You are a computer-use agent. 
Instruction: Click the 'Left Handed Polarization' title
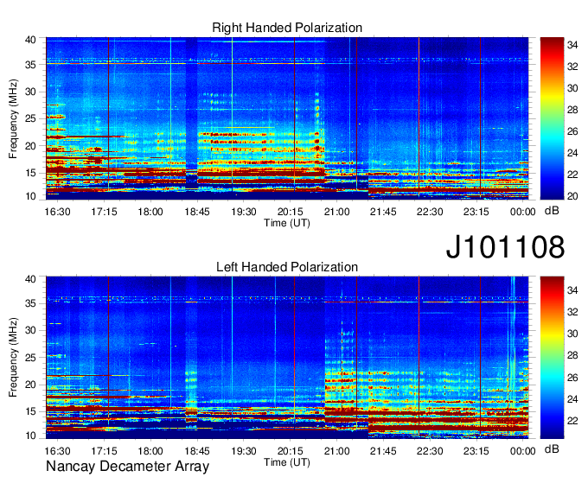point(287,267)
